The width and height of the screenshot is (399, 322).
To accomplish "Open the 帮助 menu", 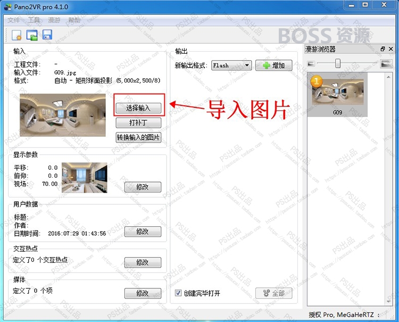I will [74, 20].
